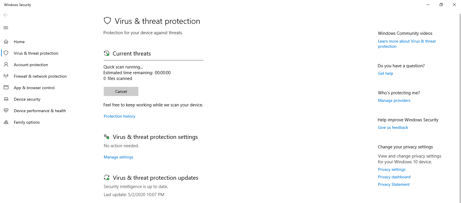Viewport: 461px width, 203px height.
Task: Open Manage settings for threat protection
Action: (x=118, y=157)
